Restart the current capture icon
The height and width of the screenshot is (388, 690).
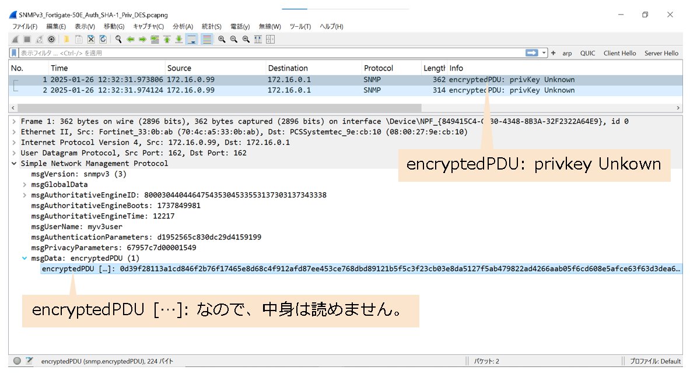click(x=39, y=40)
